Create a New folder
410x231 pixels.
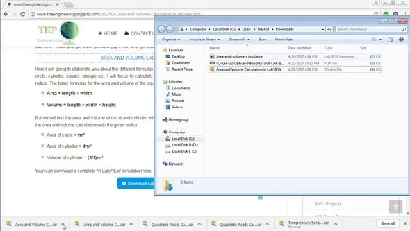(x=284, y=39)
